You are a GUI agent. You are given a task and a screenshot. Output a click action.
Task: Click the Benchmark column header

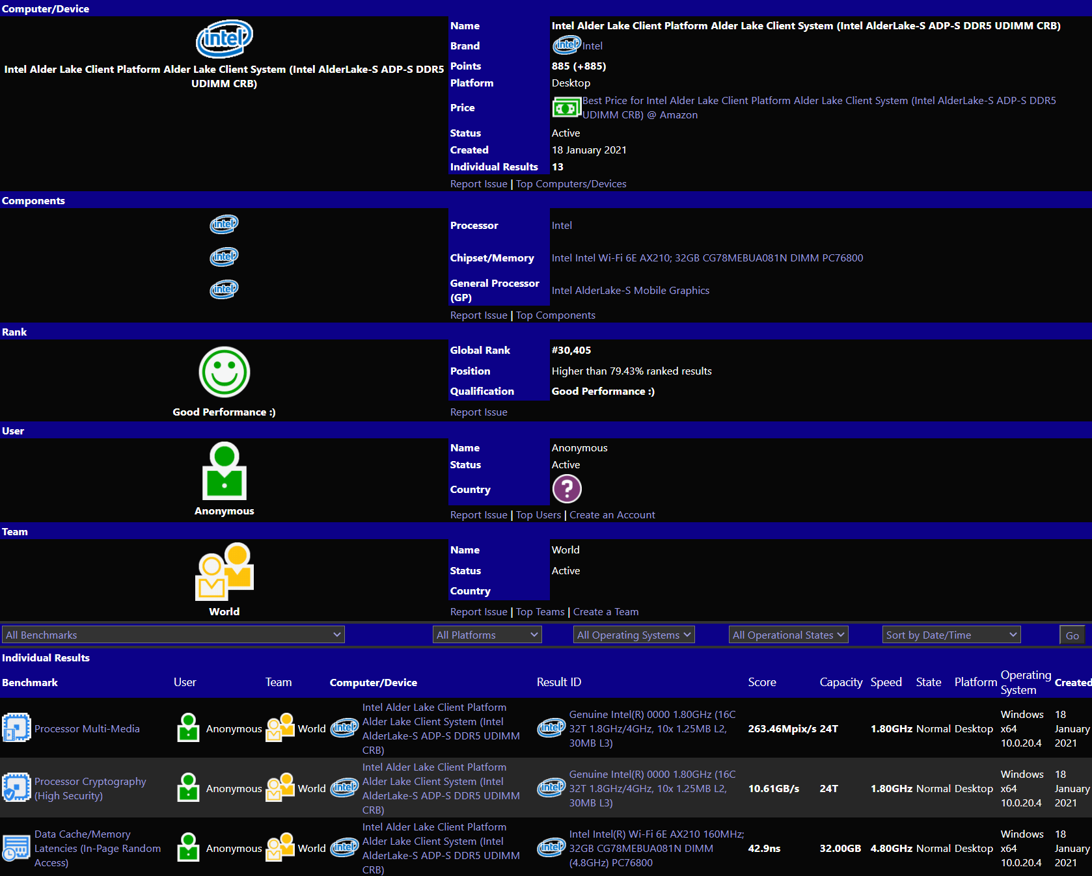point(30,683)
